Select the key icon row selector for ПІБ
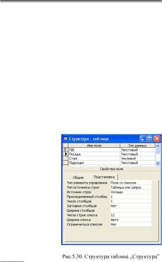Image resolution: width=162 pixels, height=262 pixels. [65, 150]
